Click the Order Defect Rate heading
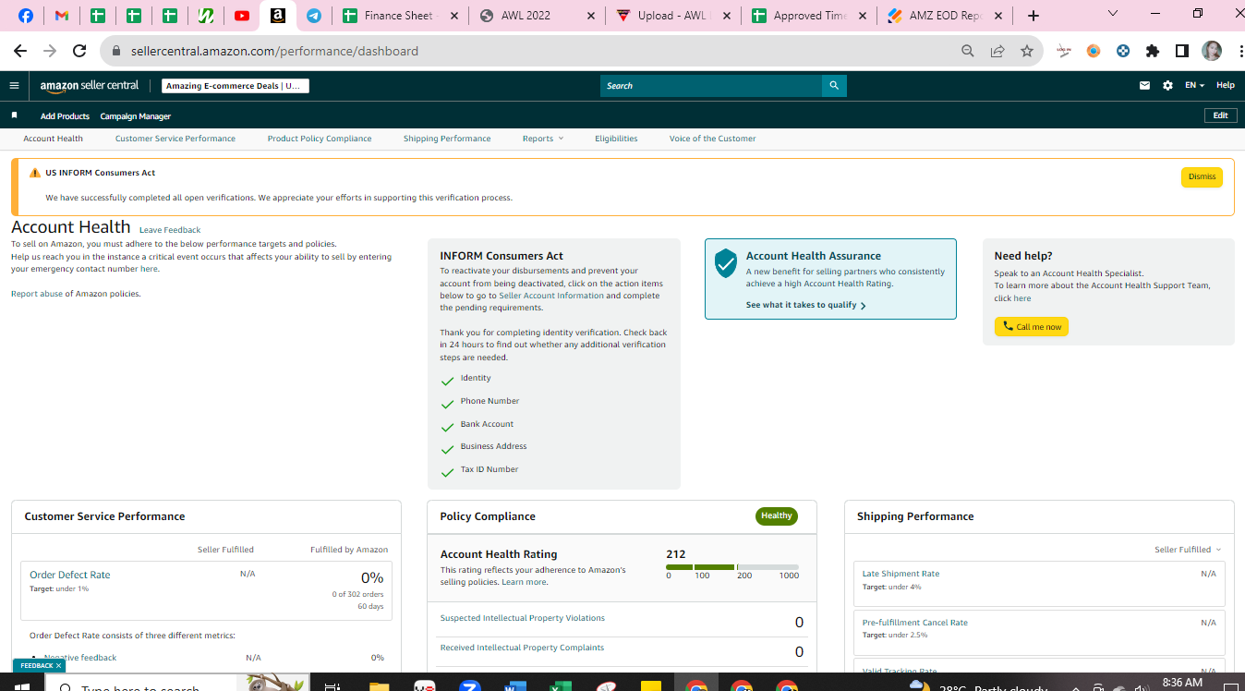 (70, 575)
